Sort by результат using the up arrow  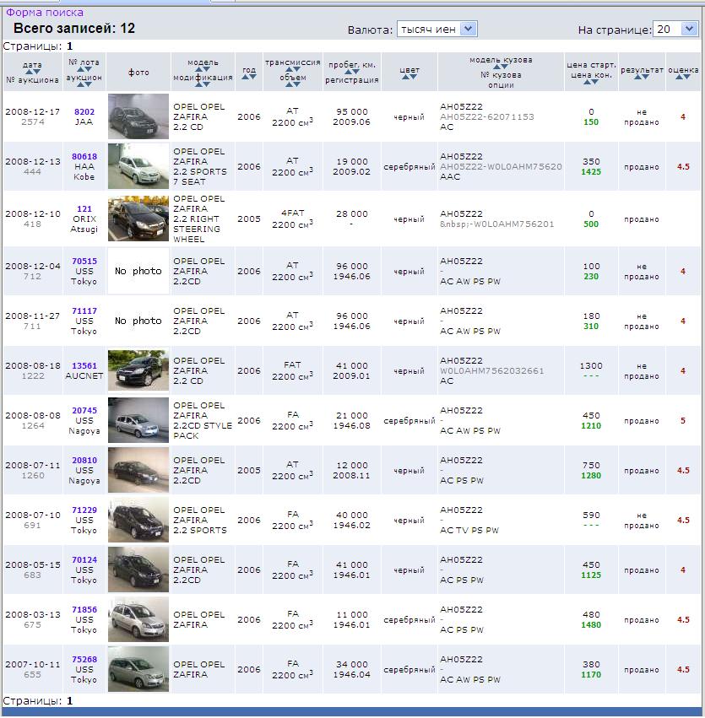point(637,78)
